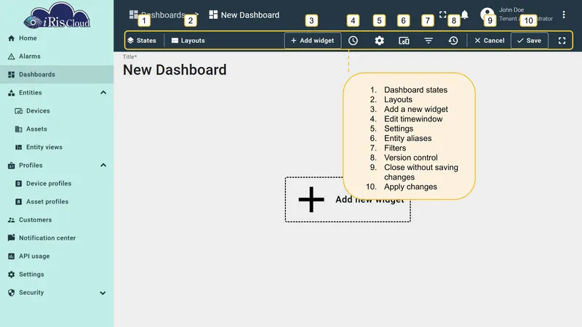Click the big plus icon in placeholder
The width and height of the screenshot is (582, 327).
pyautogui.click(x=311, y=199)
